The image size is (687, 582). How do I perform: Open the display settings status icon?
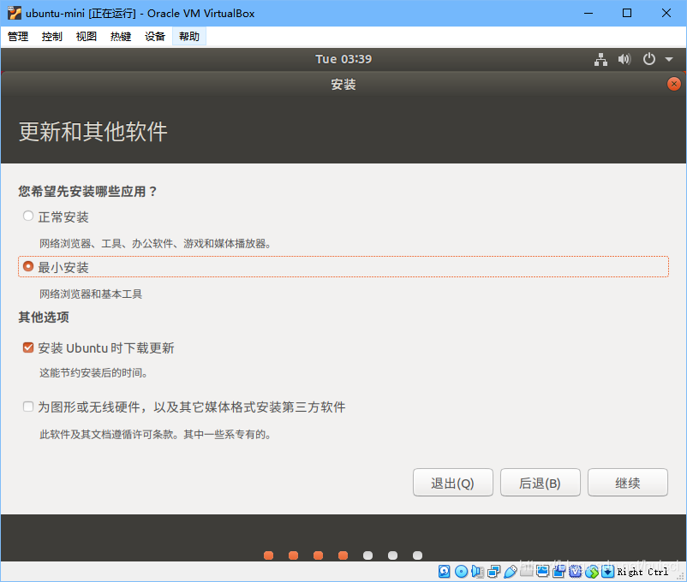coord(542,571)
